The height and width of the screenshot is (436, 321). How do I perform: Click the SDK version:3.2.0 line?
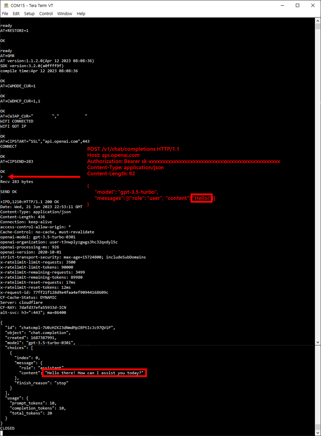coord(32,66)
